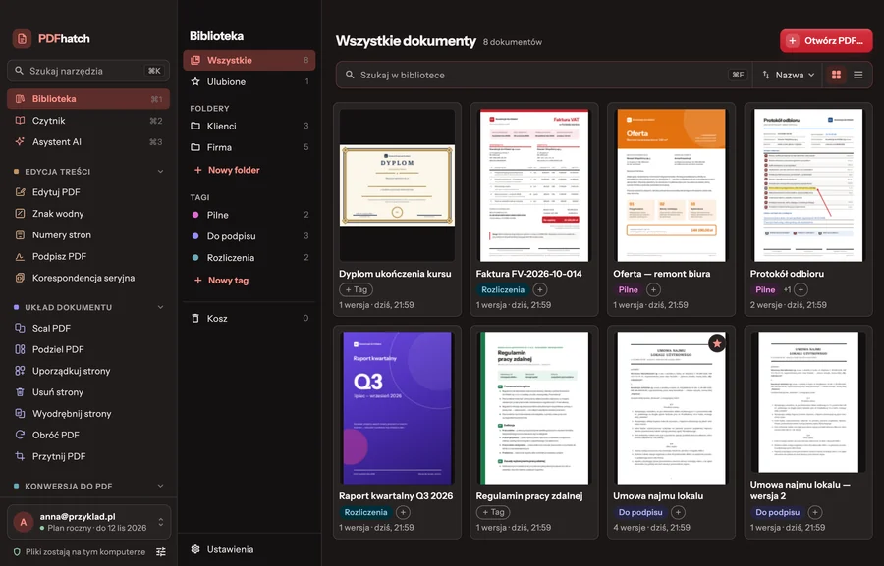Open the Edytuj PDF tool
Image resolution: width=884 pixels, height=566 pixels.
pos(88,192)
